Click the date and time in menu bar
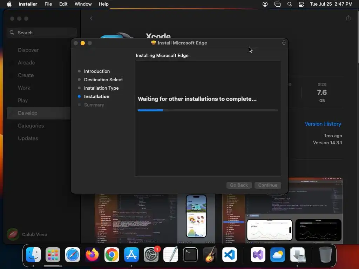 pyautogui.click(x=331, y=4)
